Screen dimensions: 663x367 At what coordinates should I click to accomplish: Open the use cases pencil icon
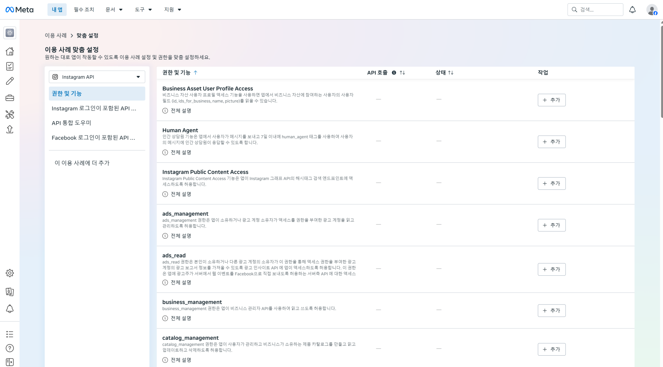(x=10, y=81)
